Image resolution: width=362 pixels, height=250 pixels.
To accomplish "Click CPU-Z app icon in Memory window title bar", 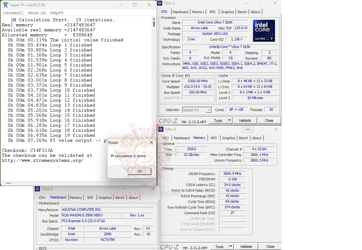I will click(161, 129).
